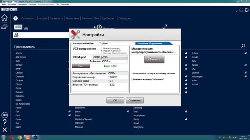
Task: Click the vehicle icon next to Fiat
Action: pos(70,112)
